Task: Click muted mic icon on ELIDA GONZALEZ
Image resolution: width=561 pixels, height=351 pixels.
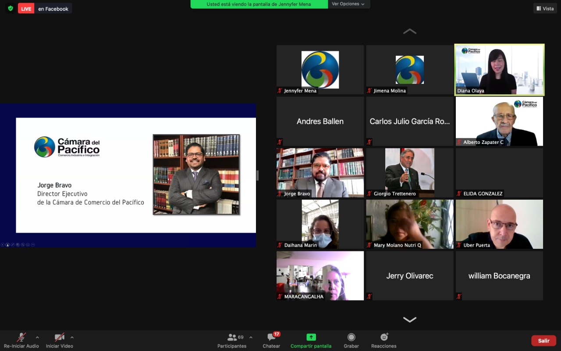Action: pyautogui.click(x=459, y=193)
